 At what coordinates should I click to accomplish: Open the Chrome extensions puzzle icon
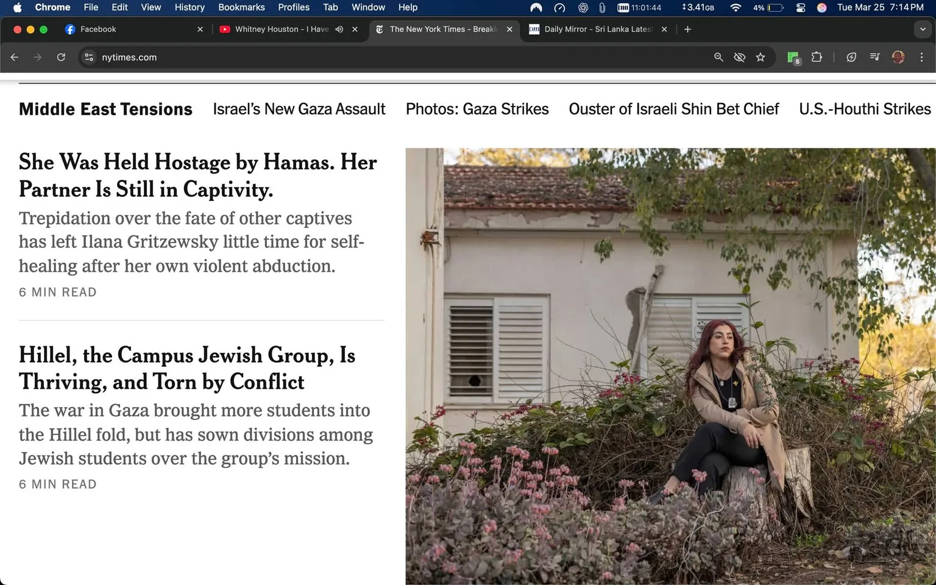[x=817, y=57]
